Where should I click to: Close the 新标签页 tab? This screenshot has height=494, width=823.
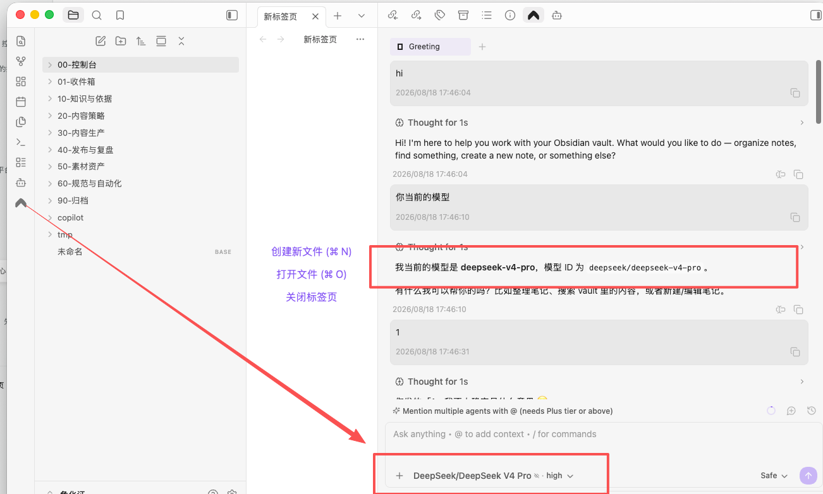pyautogui.click(x=315, y=16)
